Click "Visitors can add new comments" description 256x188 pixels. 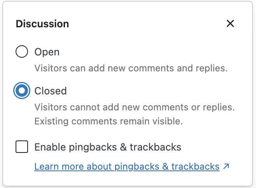click(x=131, y=68)
